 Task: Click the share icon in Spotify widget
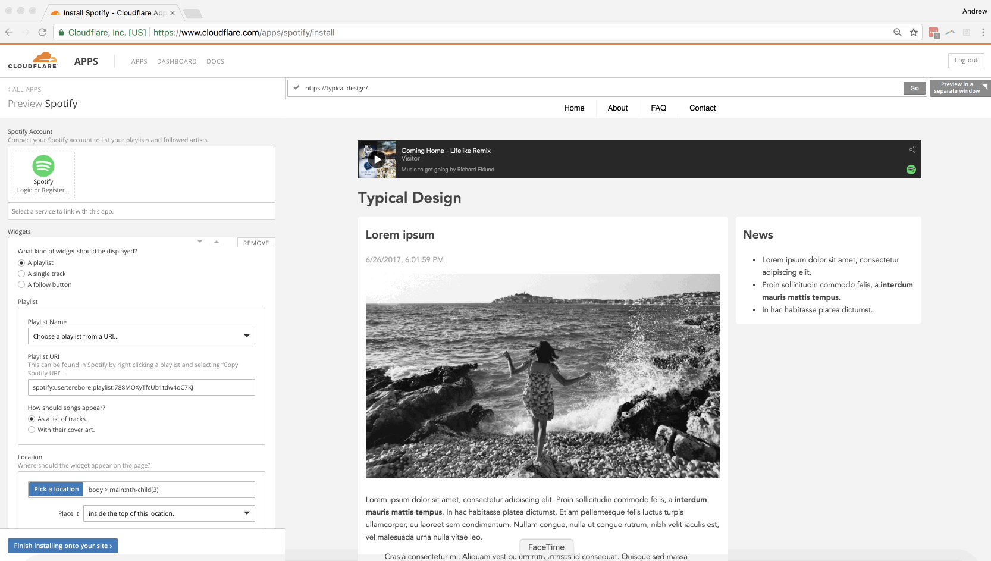pyautogui.click(x=912, y=149)
